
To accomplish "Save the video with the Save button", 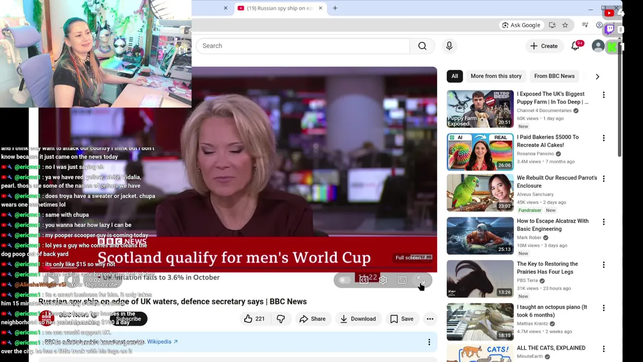I will coord(401,319).
